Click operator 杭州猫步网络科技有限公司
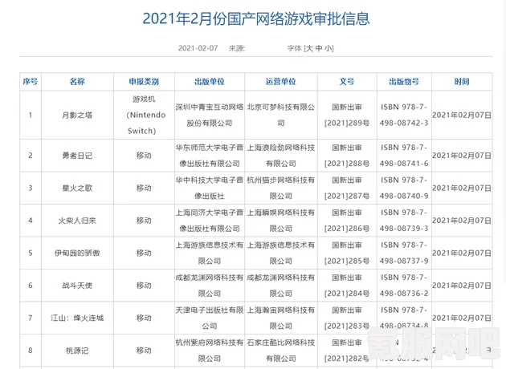Viewport: 506px width, 369px height. (281, 189)
